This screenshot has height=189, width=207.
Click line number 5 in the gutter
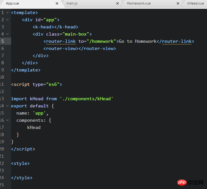click(3, 41)
